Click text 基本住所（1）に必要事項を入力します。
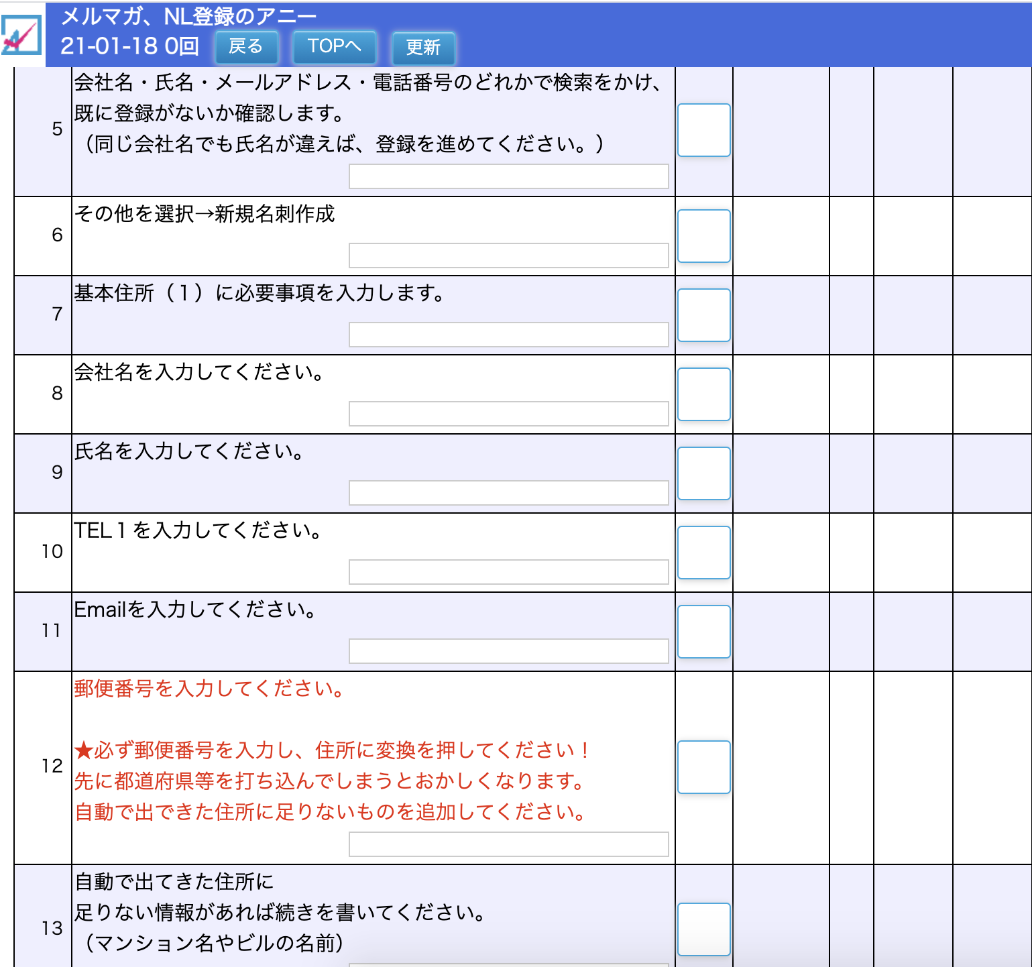Screen dimensions: 1032x967 (259, 293)
